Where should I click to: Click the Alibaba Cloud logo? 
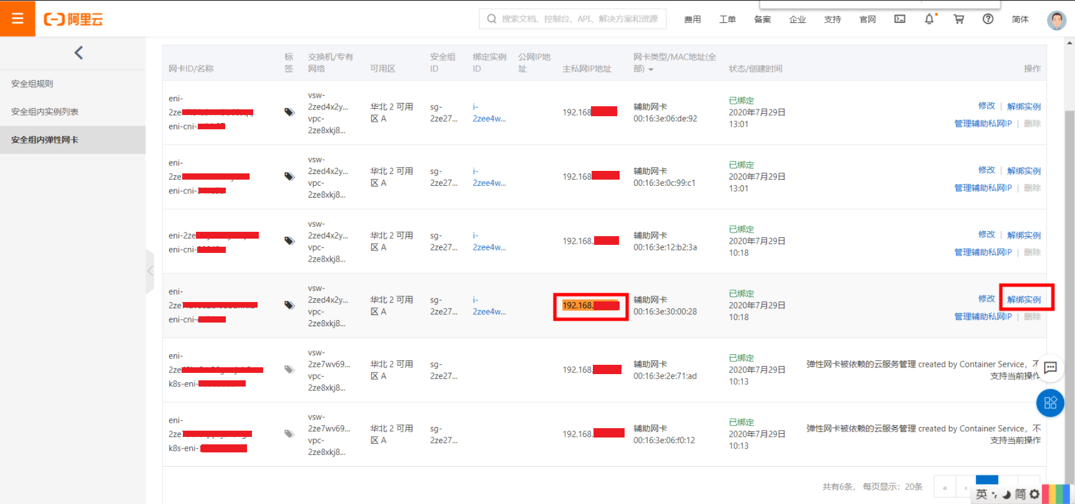click(73, 19)
